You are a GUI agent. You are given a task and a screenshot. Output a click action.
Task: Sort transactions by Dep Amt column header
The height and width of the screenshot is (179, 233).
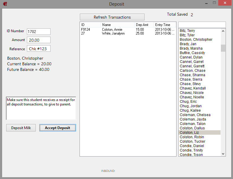[144, 25]
